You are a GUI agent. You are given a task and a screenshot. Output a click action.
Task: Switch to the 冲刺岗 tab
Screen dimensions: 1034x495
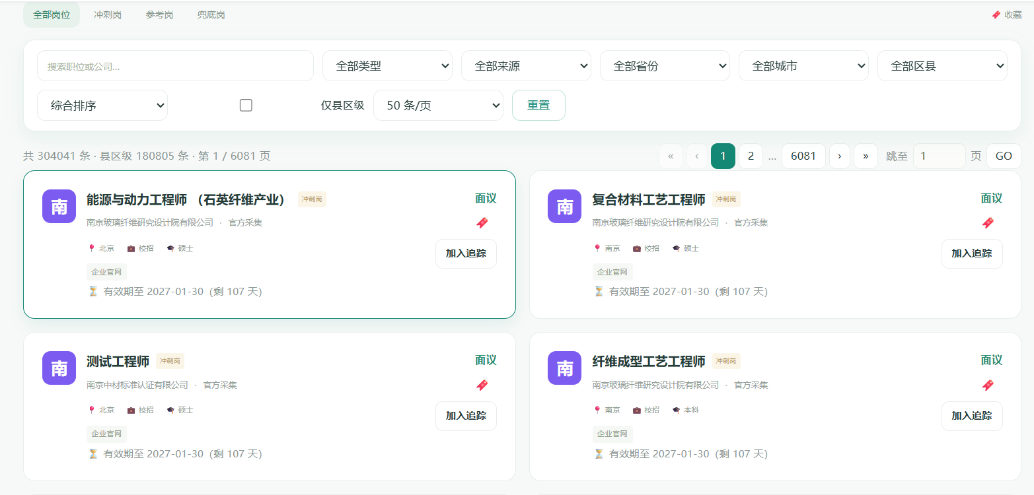108,15
